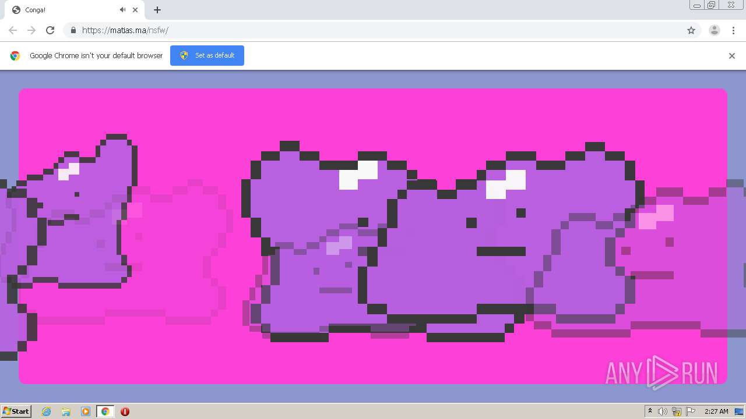Launch Internet Explorer from taskbar

click(x=47, y=411)
